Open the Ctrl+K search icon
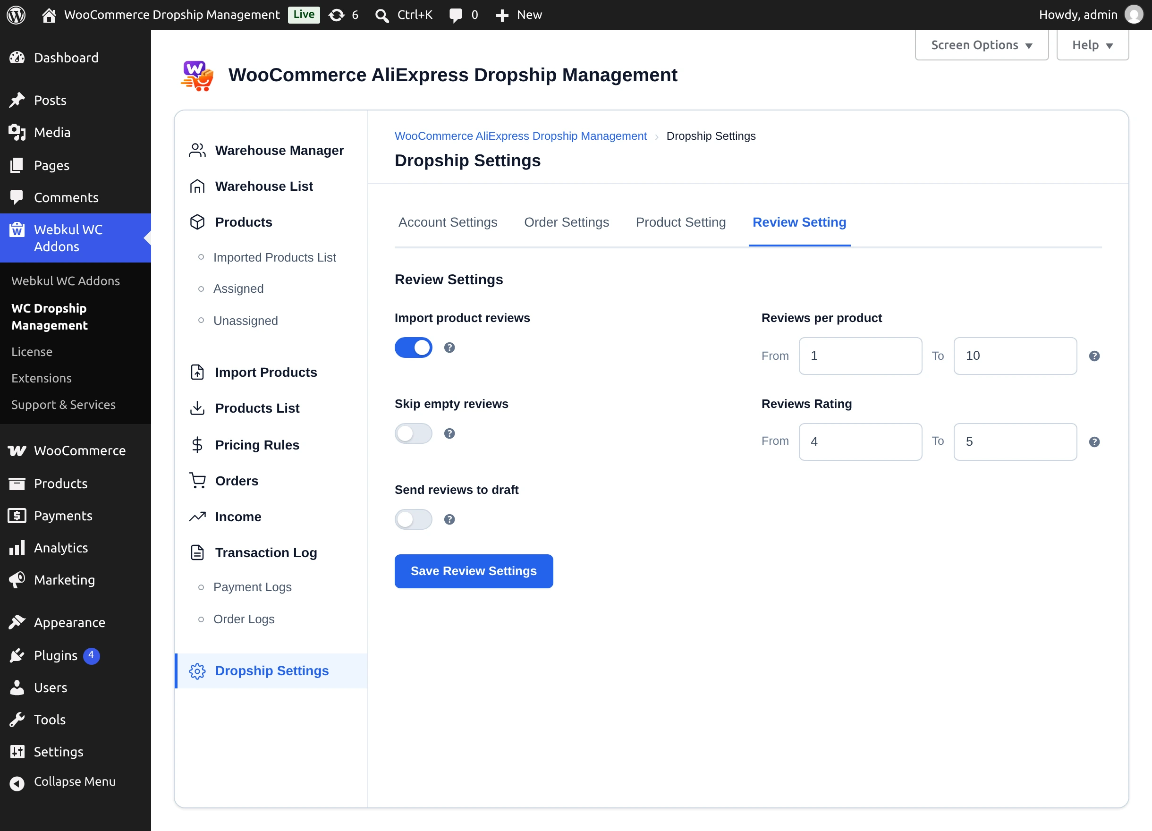1152x831 pixels. (x=382, y=15)
